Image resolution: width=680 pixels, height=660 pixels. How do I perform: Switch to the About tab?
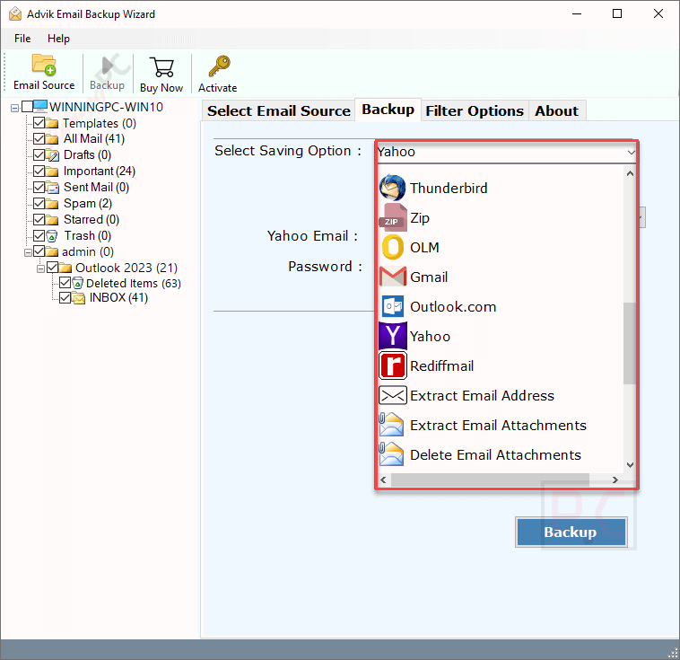[557, 110]
